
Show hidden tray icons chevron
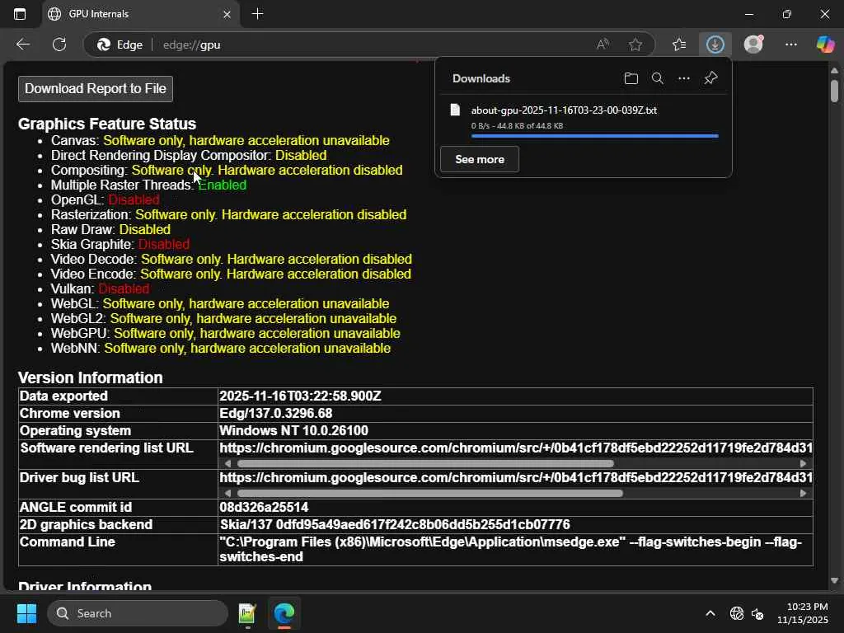click(710, 613)
